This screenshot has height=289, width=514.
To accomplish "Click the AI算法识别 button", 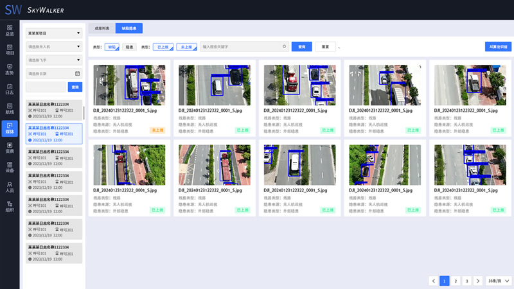I will tap(498, 47).
